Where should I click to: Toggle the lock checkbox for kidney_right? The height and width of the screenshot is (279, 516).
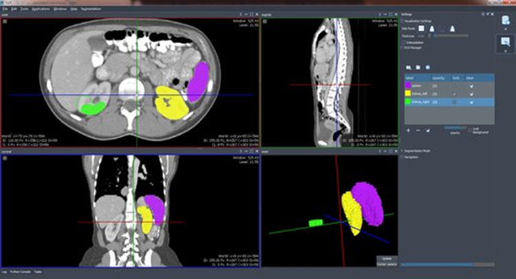click(455, 102)
